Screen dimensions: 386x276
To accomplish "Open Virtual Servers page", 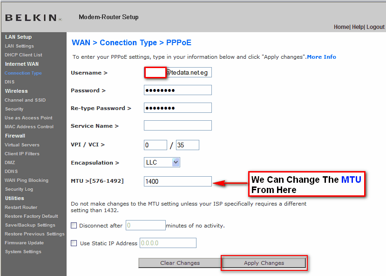I will point(22,145).
